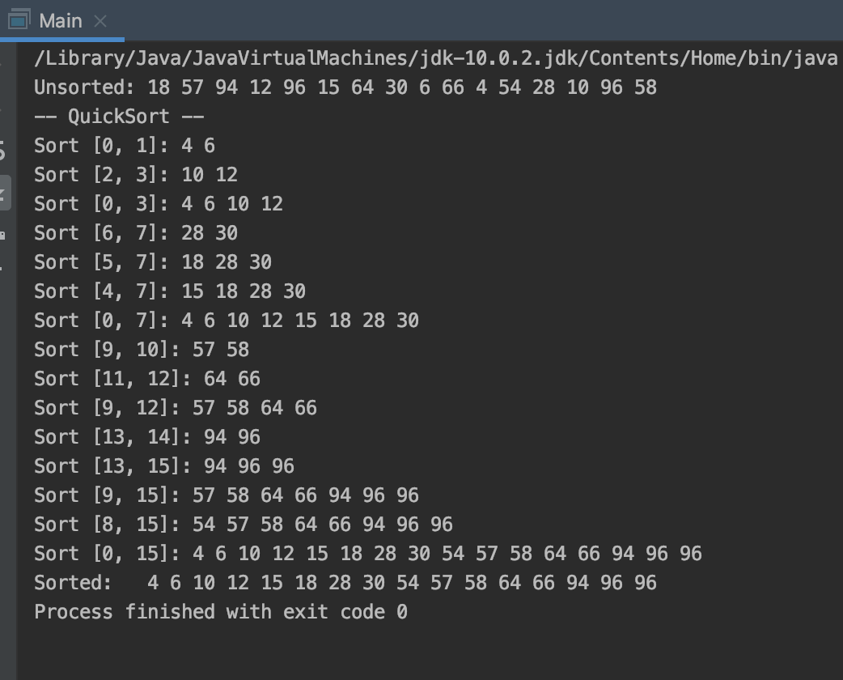Select the Main run tab
Screen dimensions: 843x680
61,21
